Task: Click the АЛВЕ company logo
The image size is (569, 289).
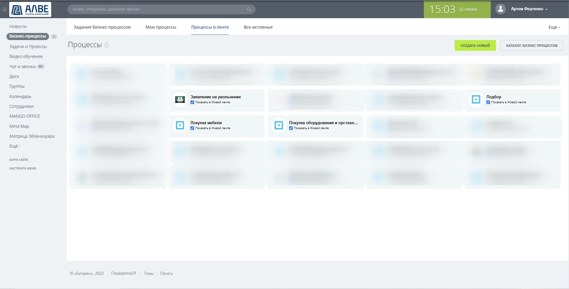Action: pyautogui.click(x=30, y=9)
